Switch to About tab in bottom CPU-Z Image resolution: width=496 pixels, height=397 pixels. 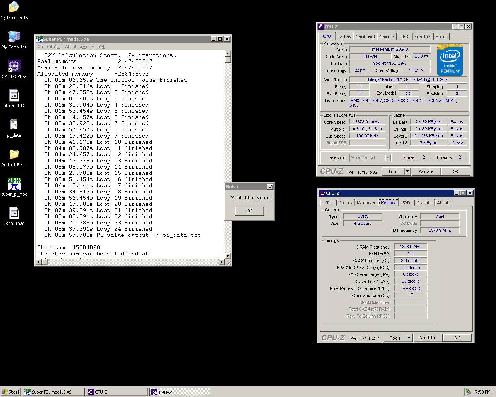[443, 203]
